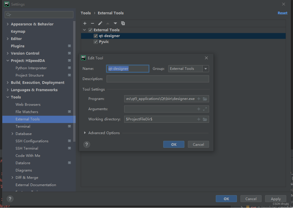Select Diagrams settings page
This screenshot has width=293, height=208.
(24, 170)
